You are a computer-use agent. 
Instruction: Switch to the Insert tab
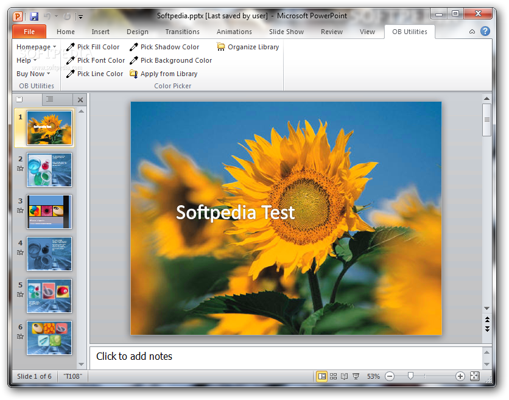pos(100,32)
